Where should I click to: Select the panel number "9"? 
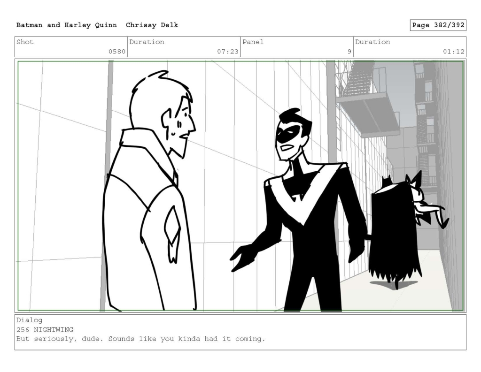coord(349,52)
